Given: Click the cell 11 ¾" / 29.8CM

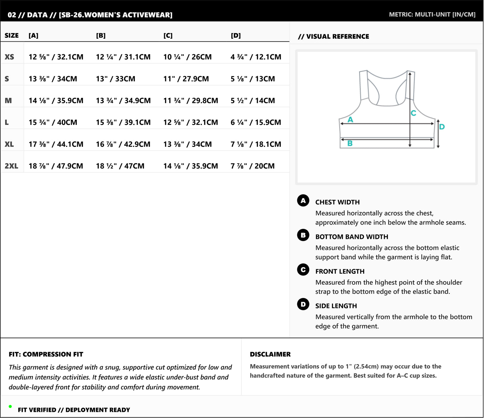Looking at the screenshot, I should pyautogui.click(x=191, y=100).
